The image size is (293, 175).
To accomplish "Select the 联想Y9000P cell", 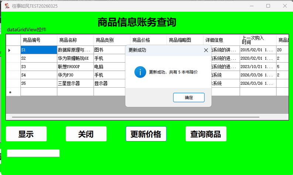I will tap(75, 67).
